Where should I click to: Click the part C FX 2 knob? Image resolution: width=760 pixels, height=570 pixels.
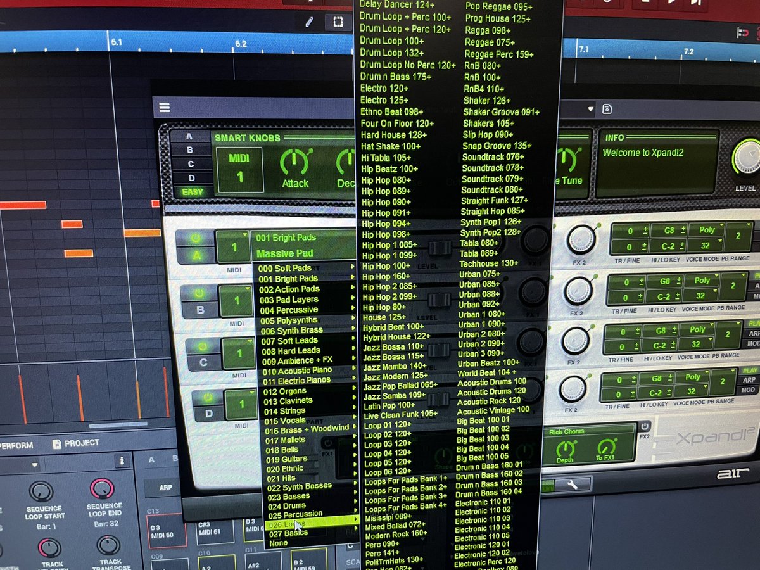coord(575,340)
